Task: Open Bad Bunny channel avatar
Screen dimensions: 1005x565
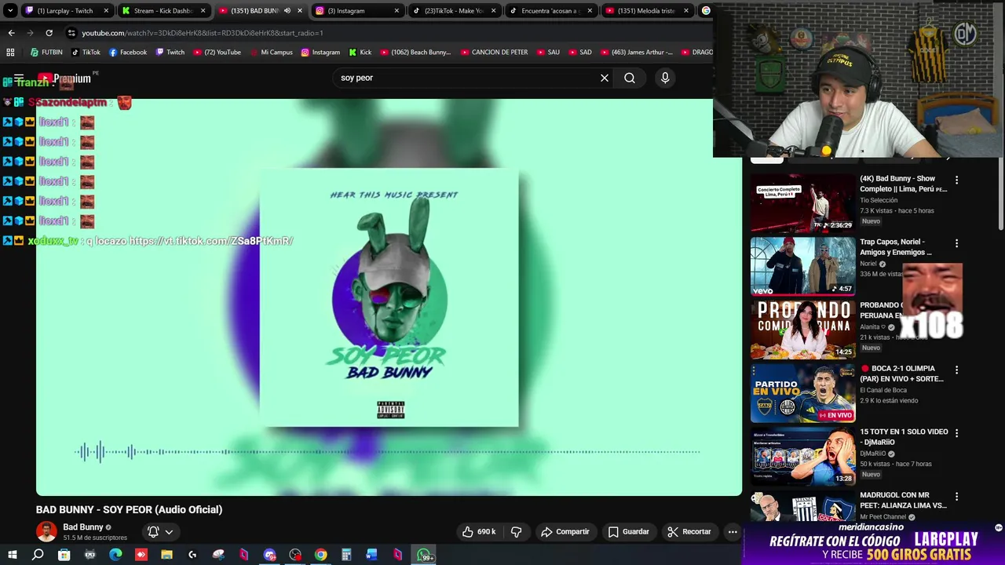Action: (46, 531)
